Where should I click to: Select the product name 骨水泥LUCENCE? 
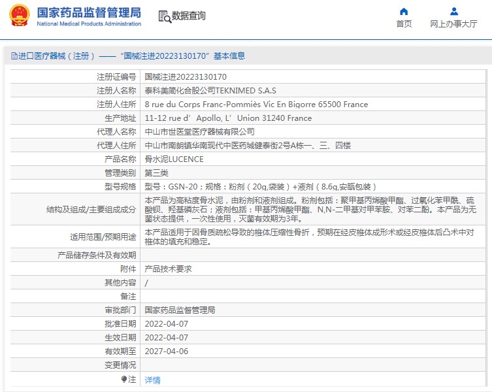(174, 159)
